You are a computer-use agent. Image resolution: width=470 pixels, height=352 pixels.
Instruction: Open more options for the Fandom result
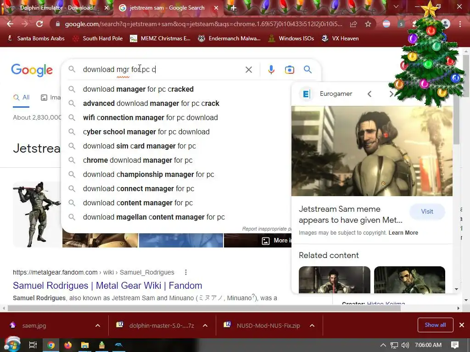pos(186,272)
